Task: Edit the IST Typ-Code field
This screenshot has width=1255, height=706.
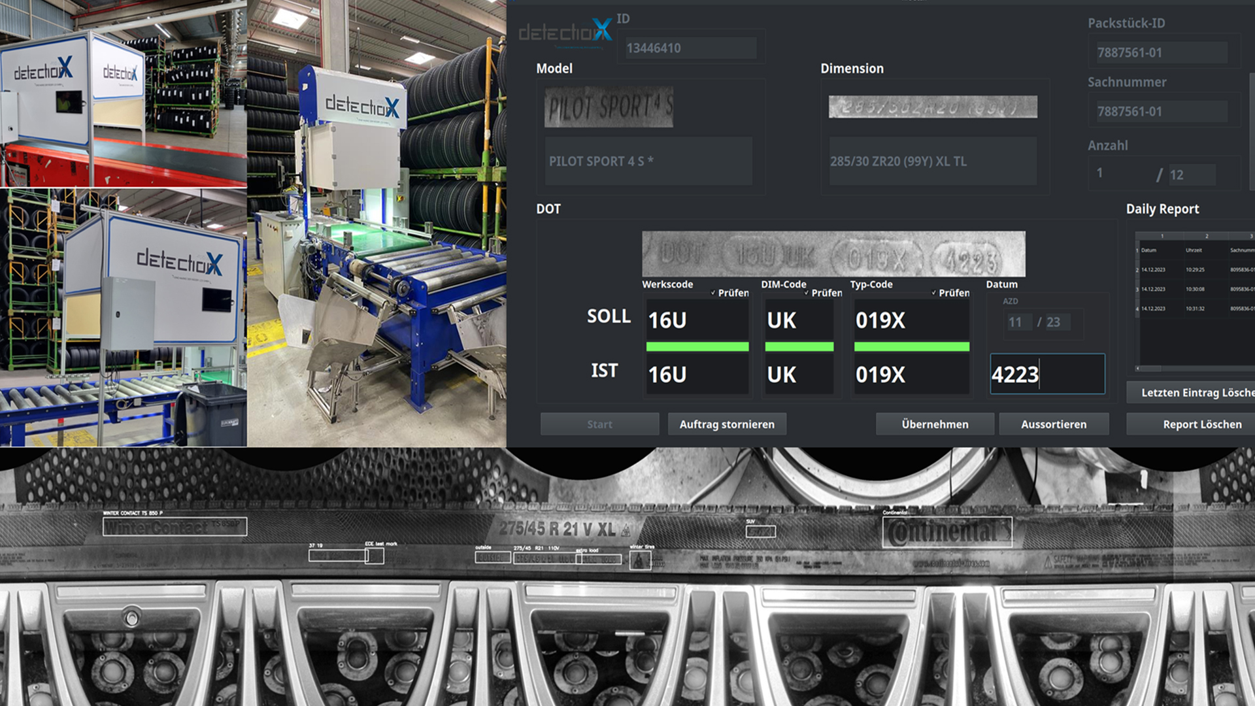Action: coord(912,374)
